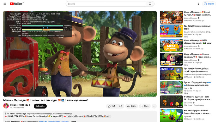Close the stats for nerds overlay
Viewport: 218px width, 122px height.
pos(70,14)
